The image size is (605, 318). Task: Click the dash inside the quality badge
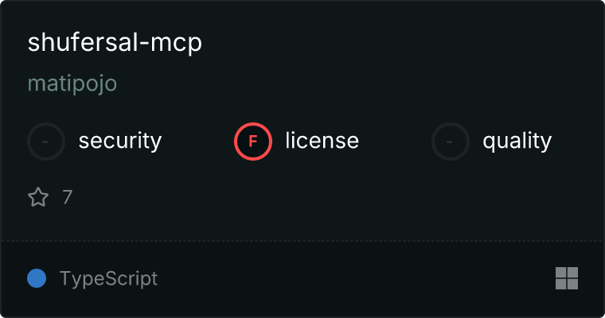(x=450, y=142)
